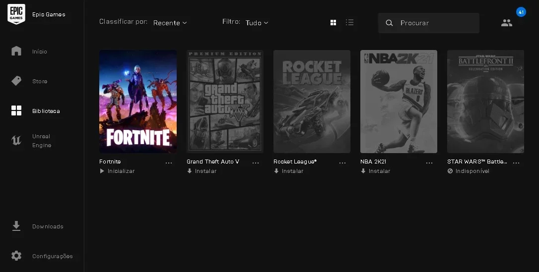Click download arrow under Rocket League

(276, 171)
